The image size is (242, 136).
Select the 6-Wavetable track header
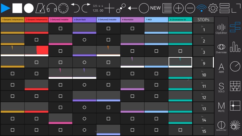[132, 20]
